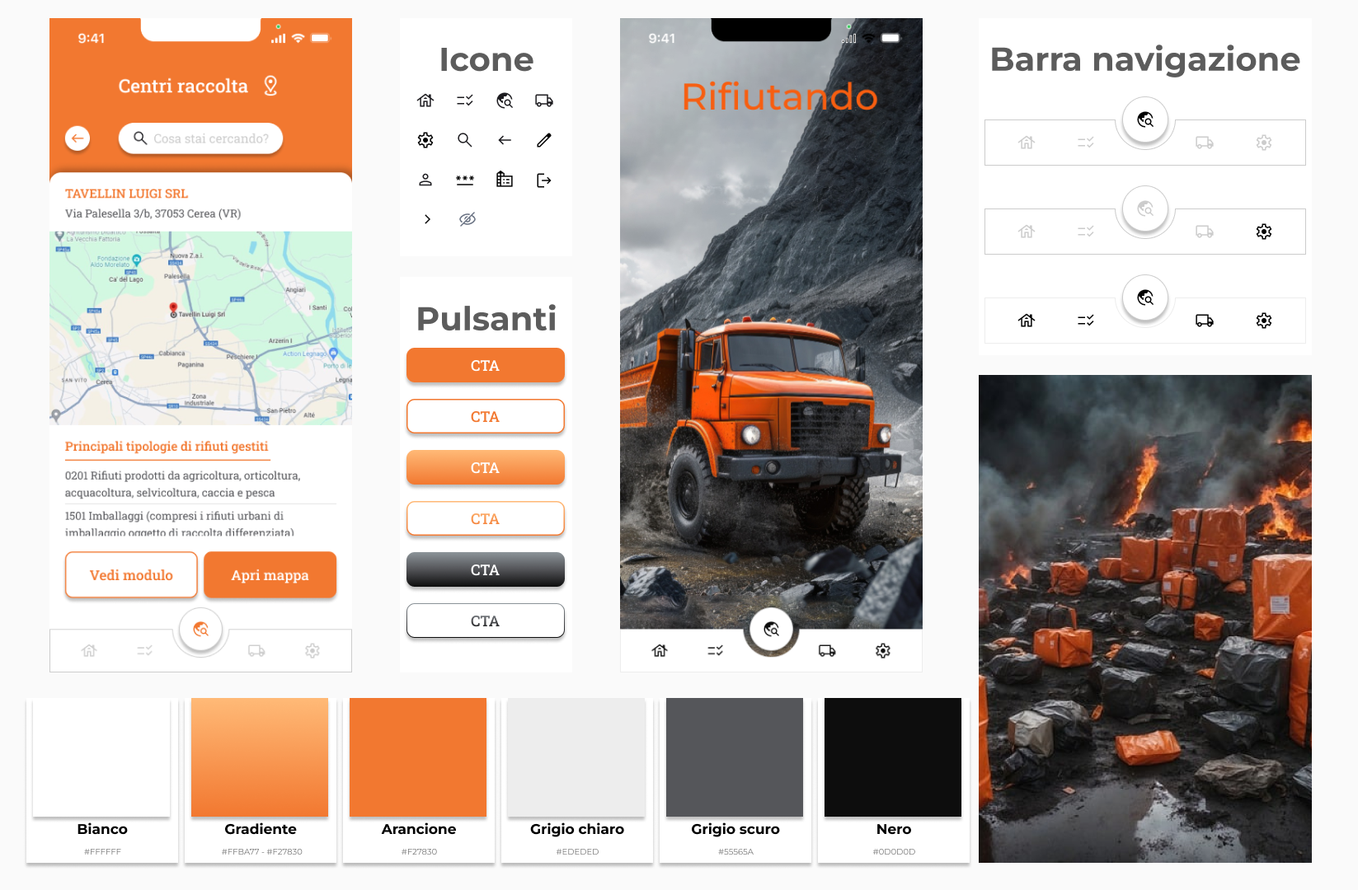Image resolution: width=1358 pixels, height=890 pixels.
Task: Tap the Apri mappa button
Action: tap(270, 575)
